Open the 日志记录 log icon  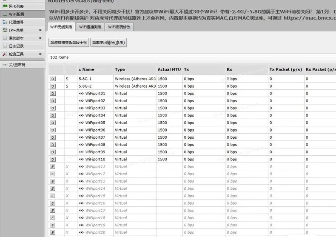pos(5,46)
